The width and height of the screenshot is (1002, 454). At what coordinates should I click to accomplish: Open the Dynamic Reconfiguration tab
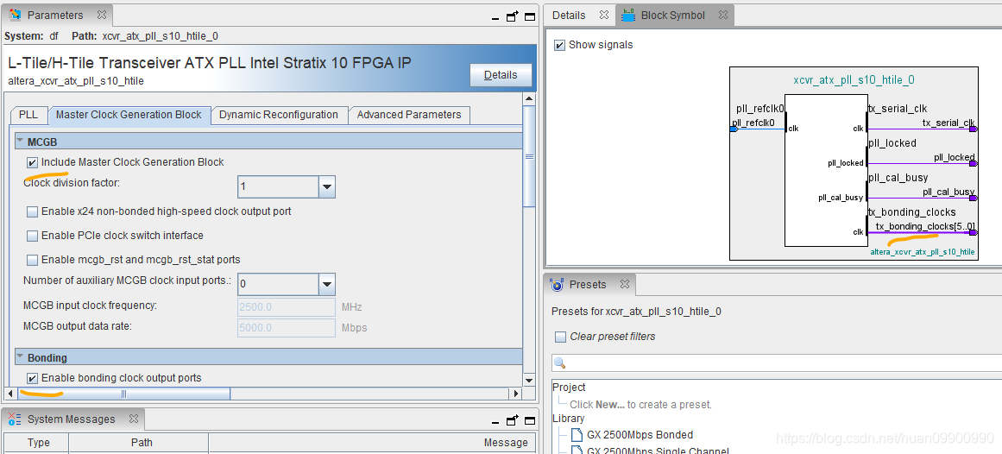coord(279,115)
